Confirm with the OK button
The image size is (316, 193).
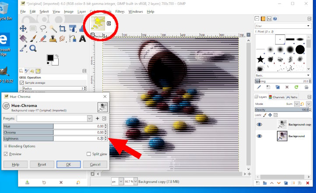[x=69, y=165]
